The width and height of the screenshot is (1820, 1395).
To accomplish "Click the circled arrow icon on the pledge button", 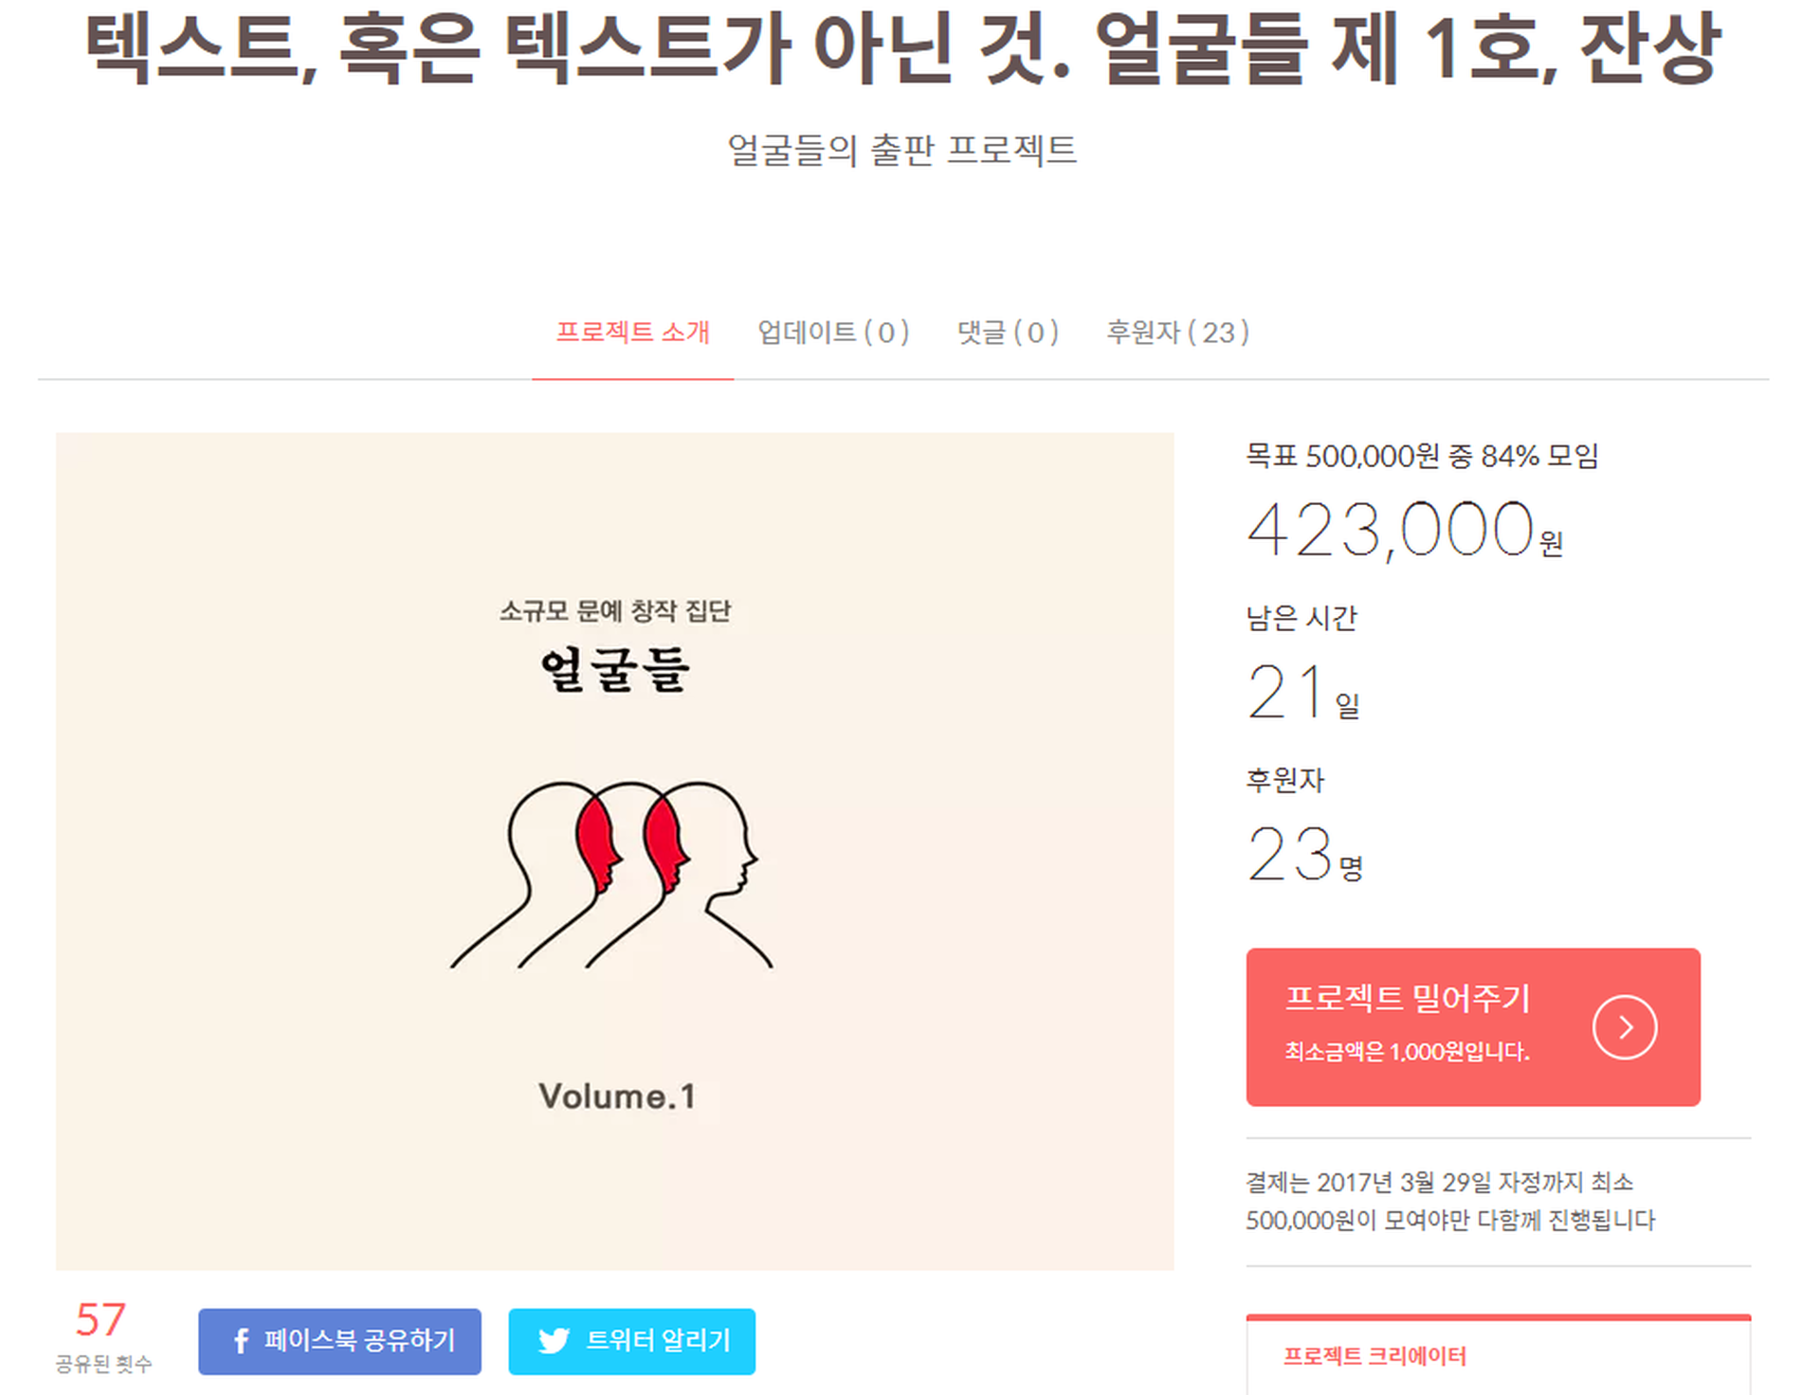I will [x=1625, y=1027].
